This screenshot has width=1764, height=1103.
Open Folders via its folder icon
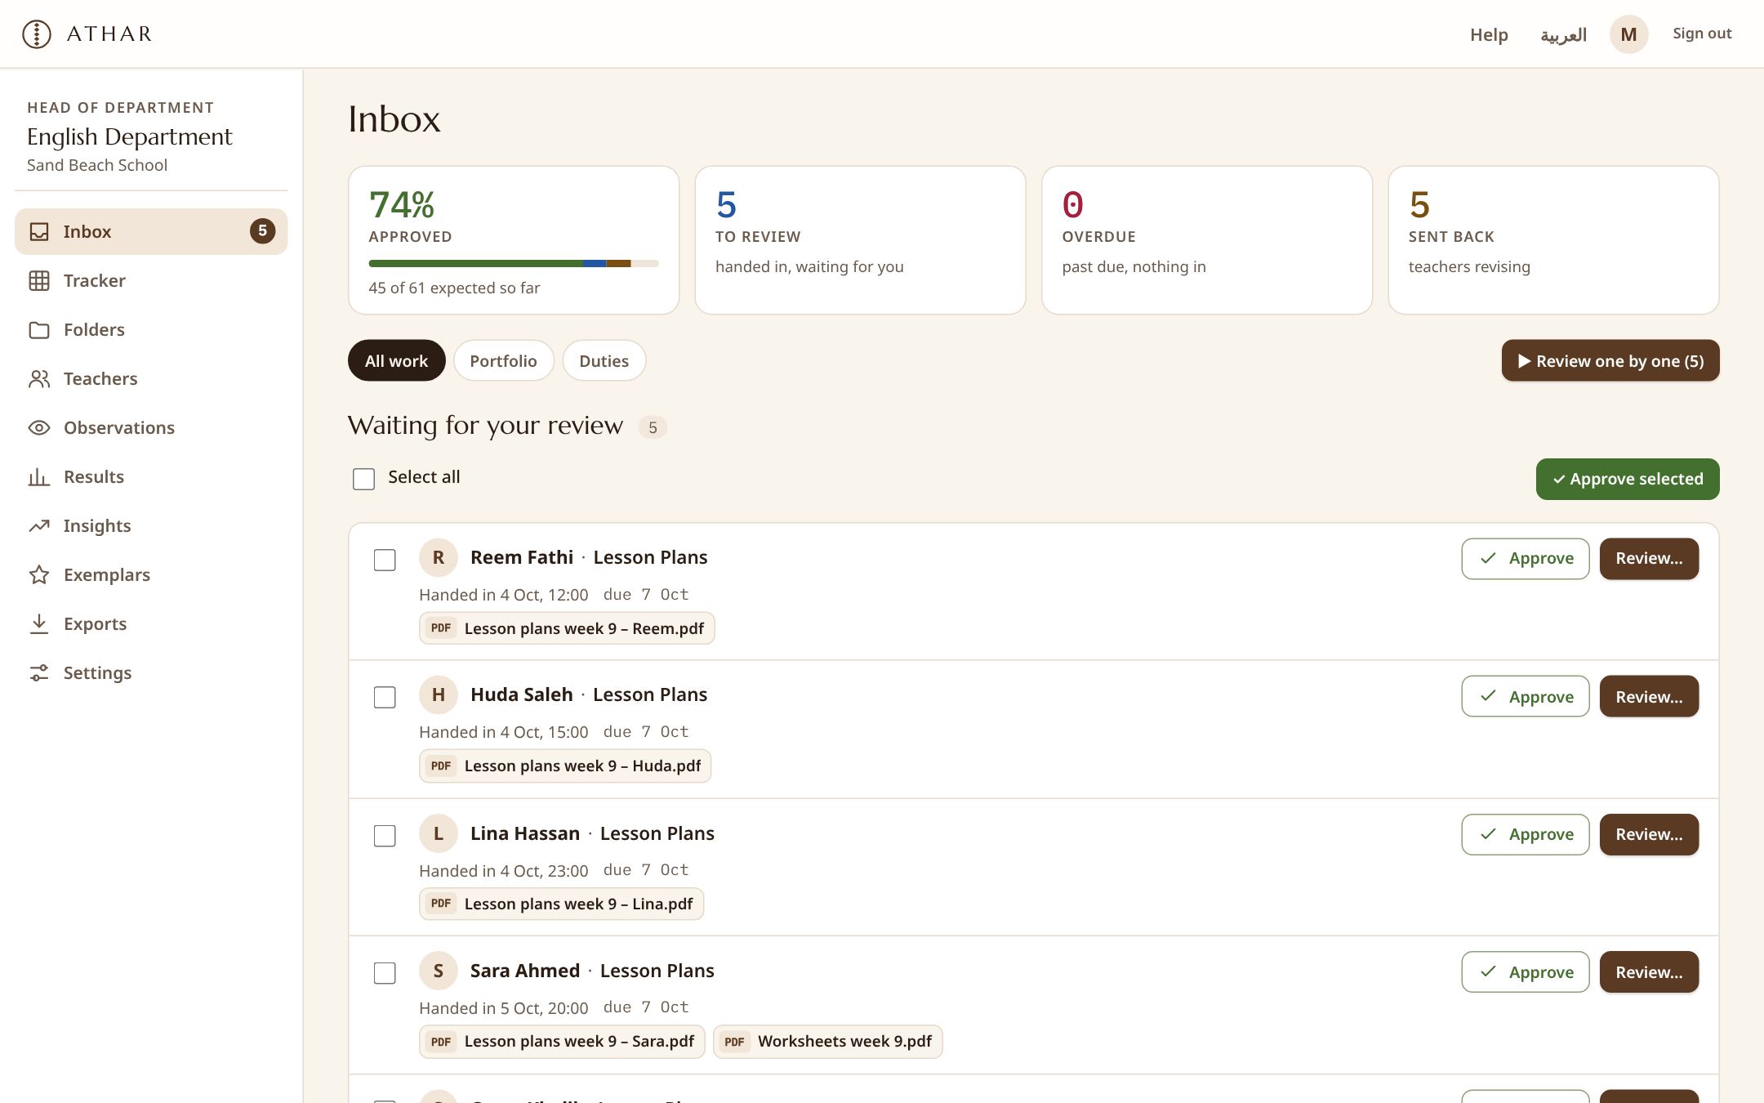tap(39, 329)
